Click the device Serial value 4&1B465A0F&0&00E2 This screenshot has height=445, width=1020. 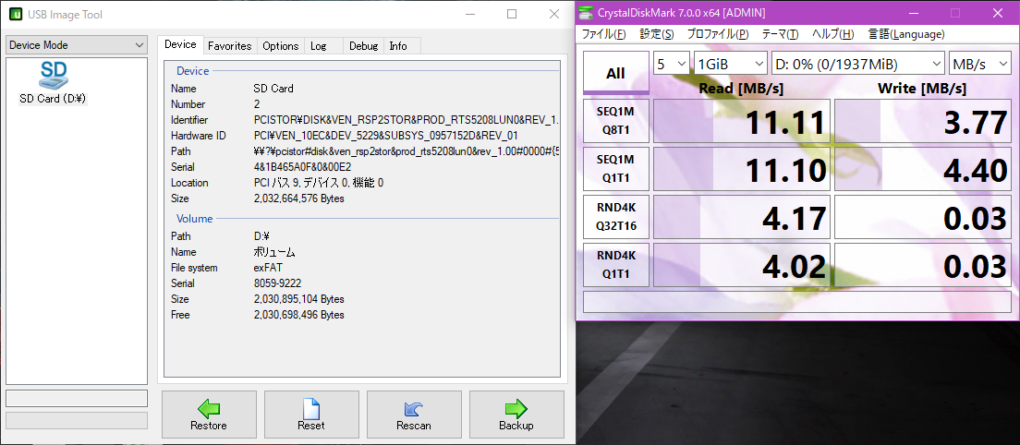pos(302,167)
